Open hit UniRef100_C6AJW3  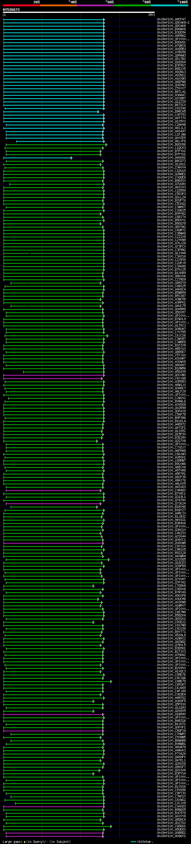tap(171, 454)
